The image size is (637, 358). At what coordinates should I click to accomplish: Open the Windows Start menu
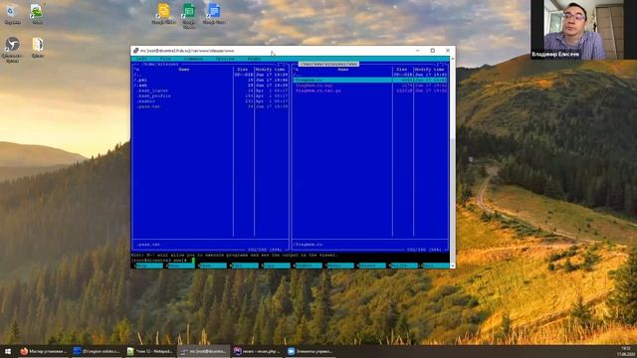[x=7, y=351]
